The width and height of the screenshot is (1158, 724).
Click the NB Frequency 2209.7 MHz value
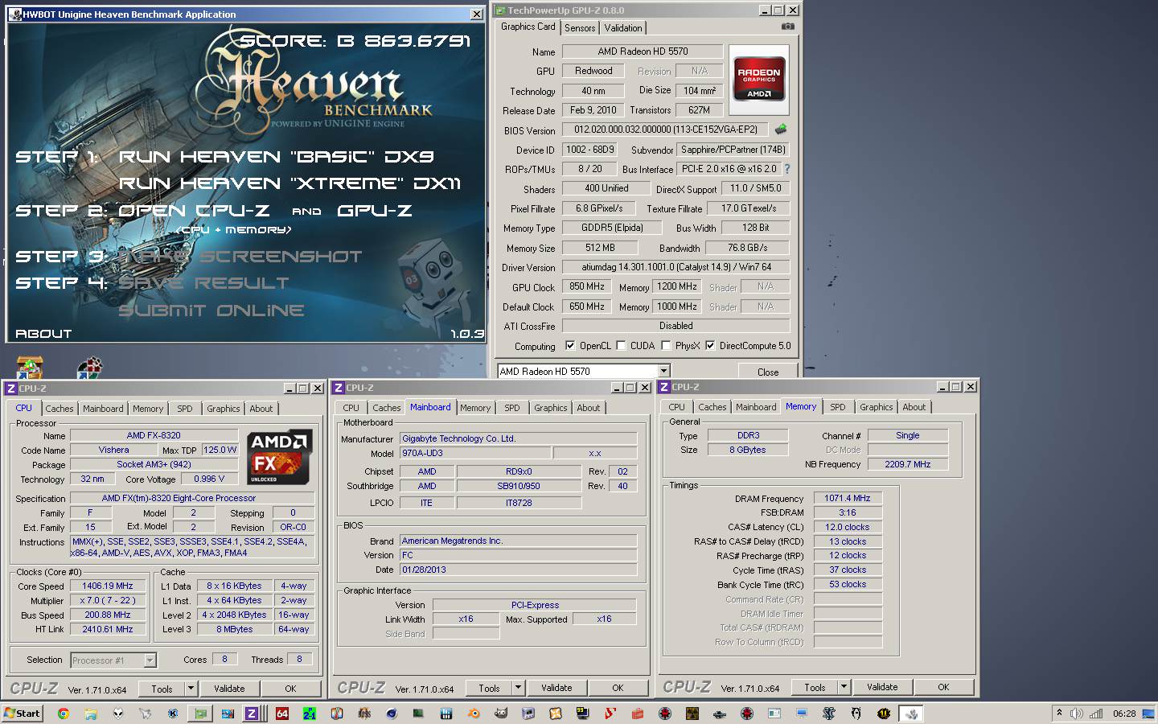click(908, 464)
